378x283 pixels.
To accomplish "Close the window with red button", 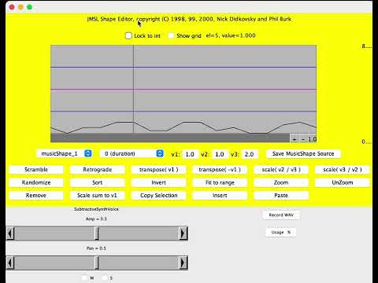I will click(12, 7).
